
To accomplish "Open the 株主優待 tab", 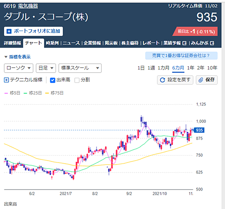I will (x=130, y=43).
